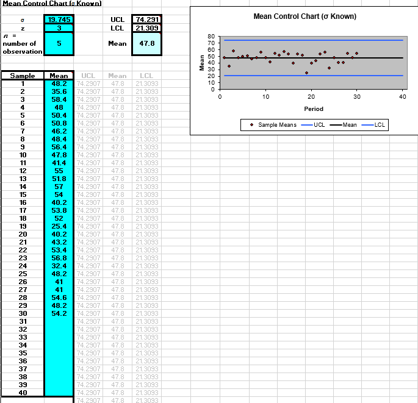Click sample number 38 in the Sample column
Viewport: 418px width, 403px height.
(23, 377)
